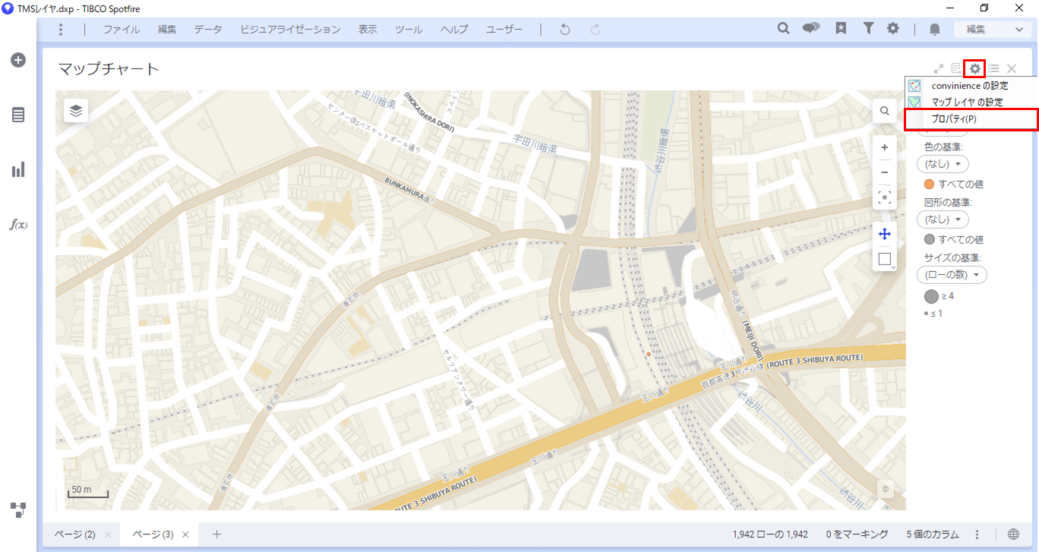Screen dimensions: 1039x552
Task: Click the 0 をマーキング status text
Action: click(857, 535)
